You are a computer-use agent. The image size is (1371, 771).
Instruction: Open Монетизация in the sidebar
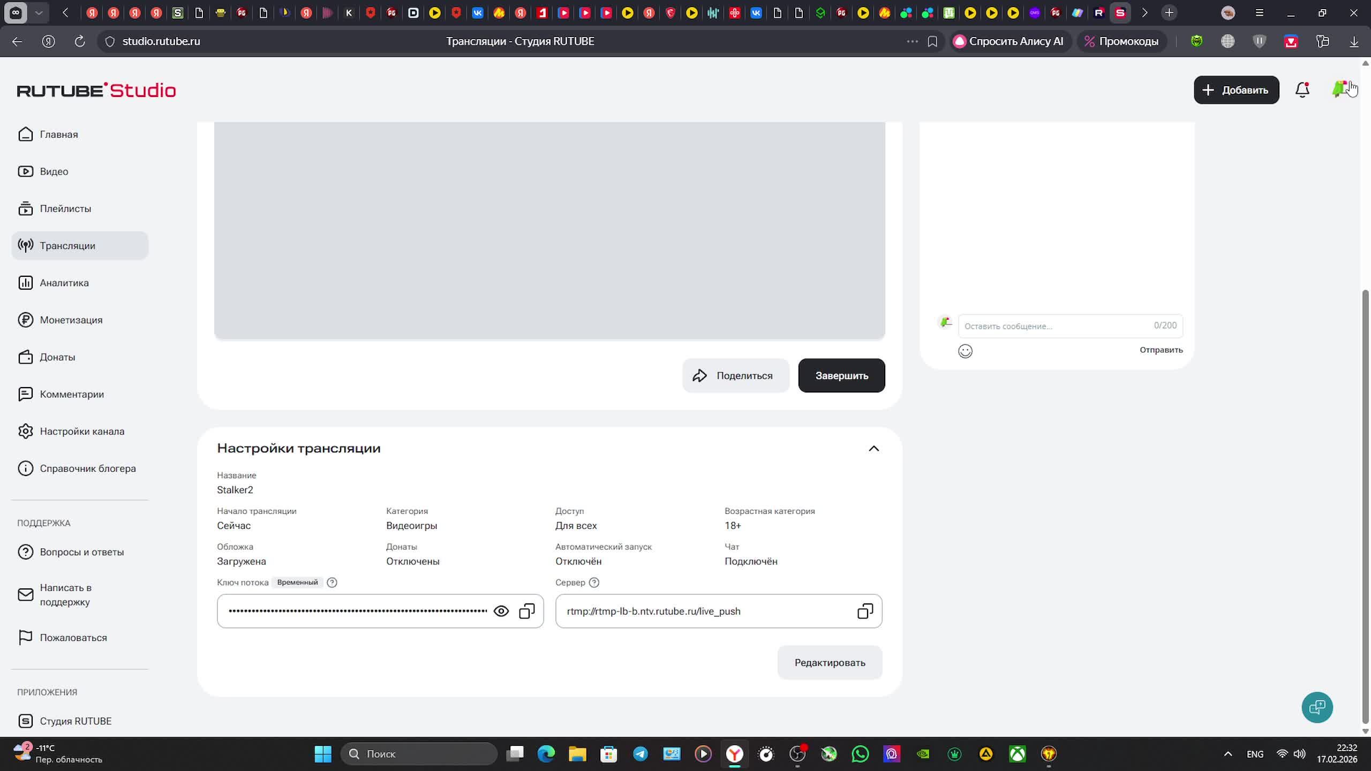pyautogui.click(x=71, y=320)
